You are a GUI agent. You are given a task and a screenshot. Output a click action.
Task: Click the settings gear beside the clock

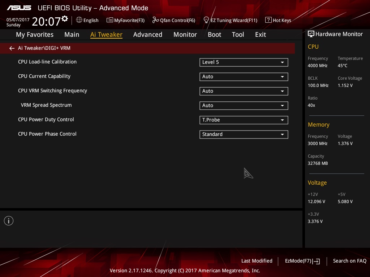click(x=65, y=19)
